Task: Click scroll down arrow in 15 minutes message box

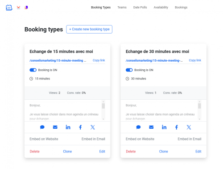Action: [103, 119]
